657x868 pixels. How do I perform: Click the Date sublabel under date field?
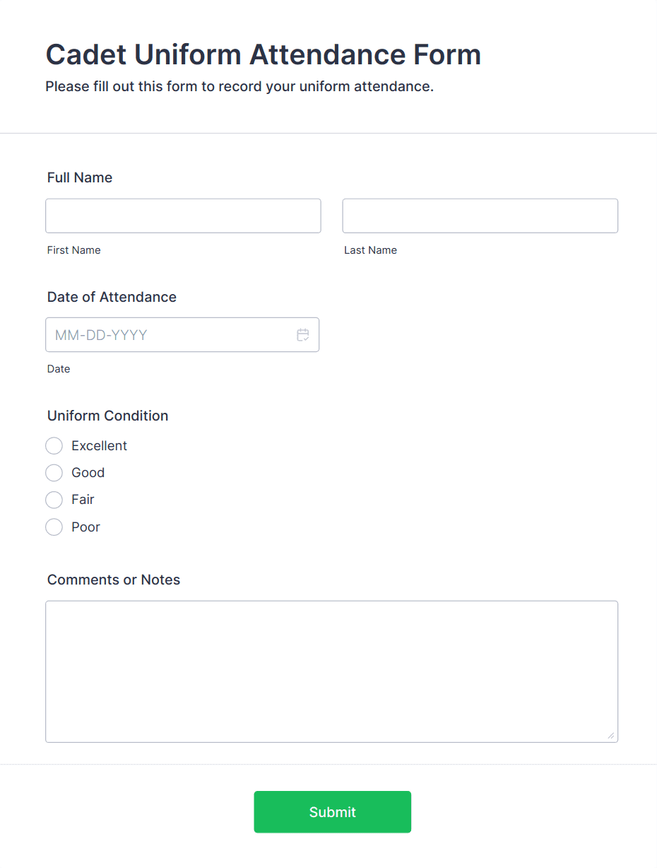tap(59, 369)
